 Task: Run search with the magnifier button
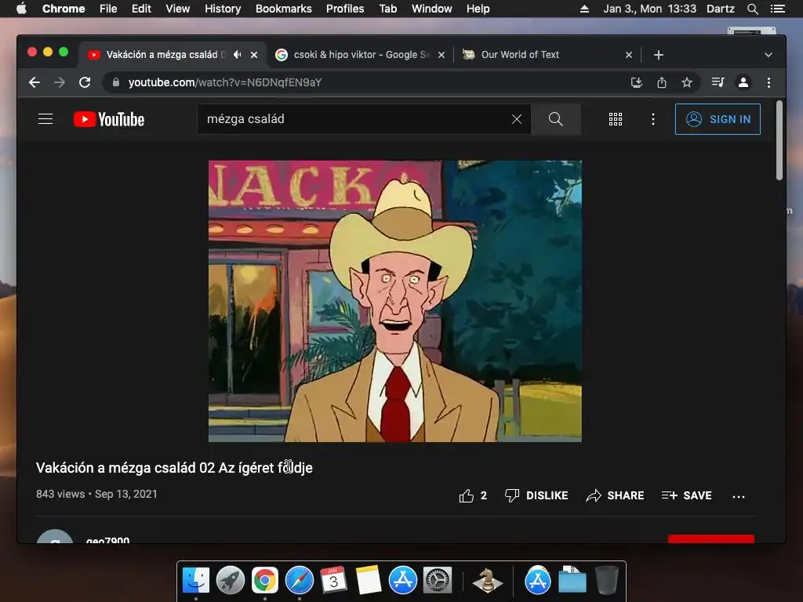[556, 119]
